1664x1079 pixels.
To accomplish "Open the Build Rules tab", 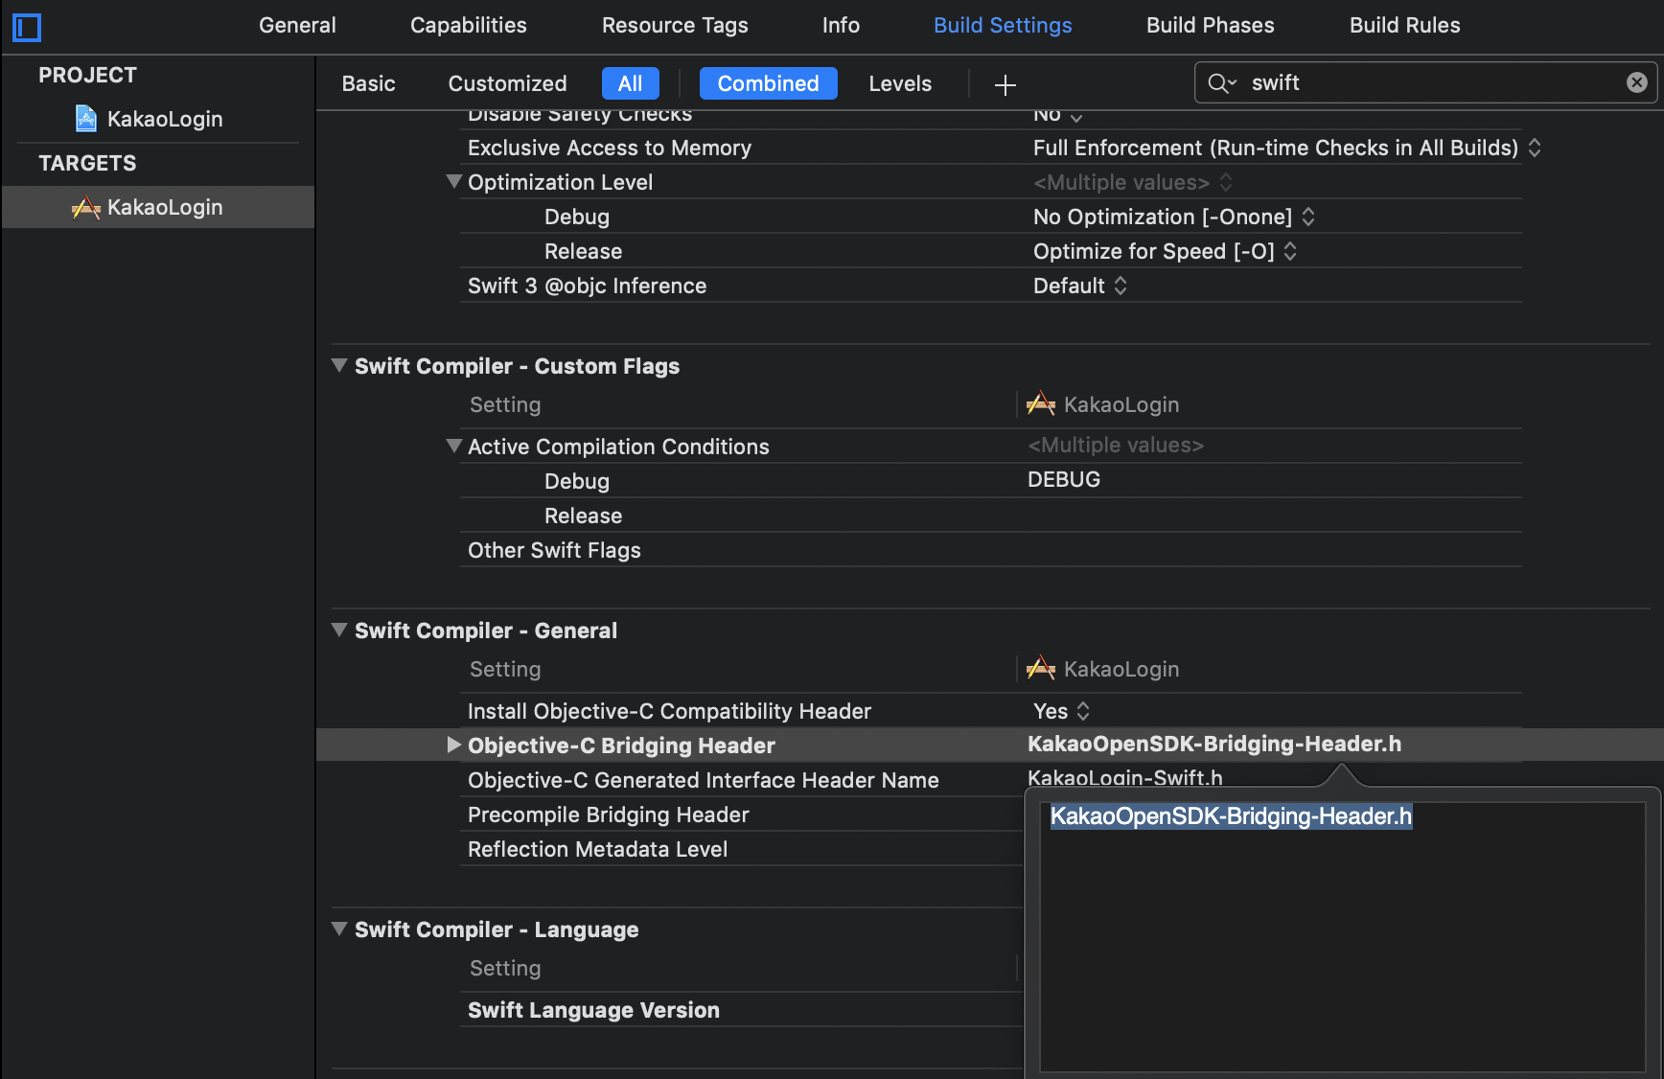I will click(1405, 26).
